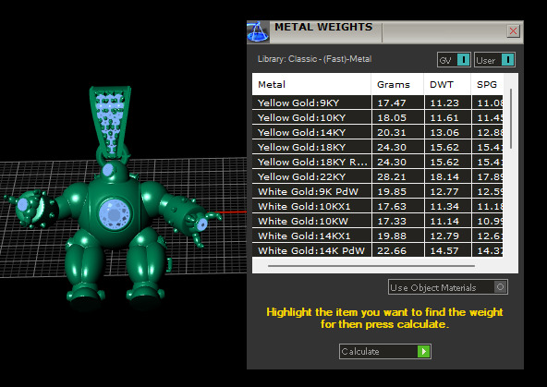Click the vertical scrollbar of metal list

pos(511,118)
